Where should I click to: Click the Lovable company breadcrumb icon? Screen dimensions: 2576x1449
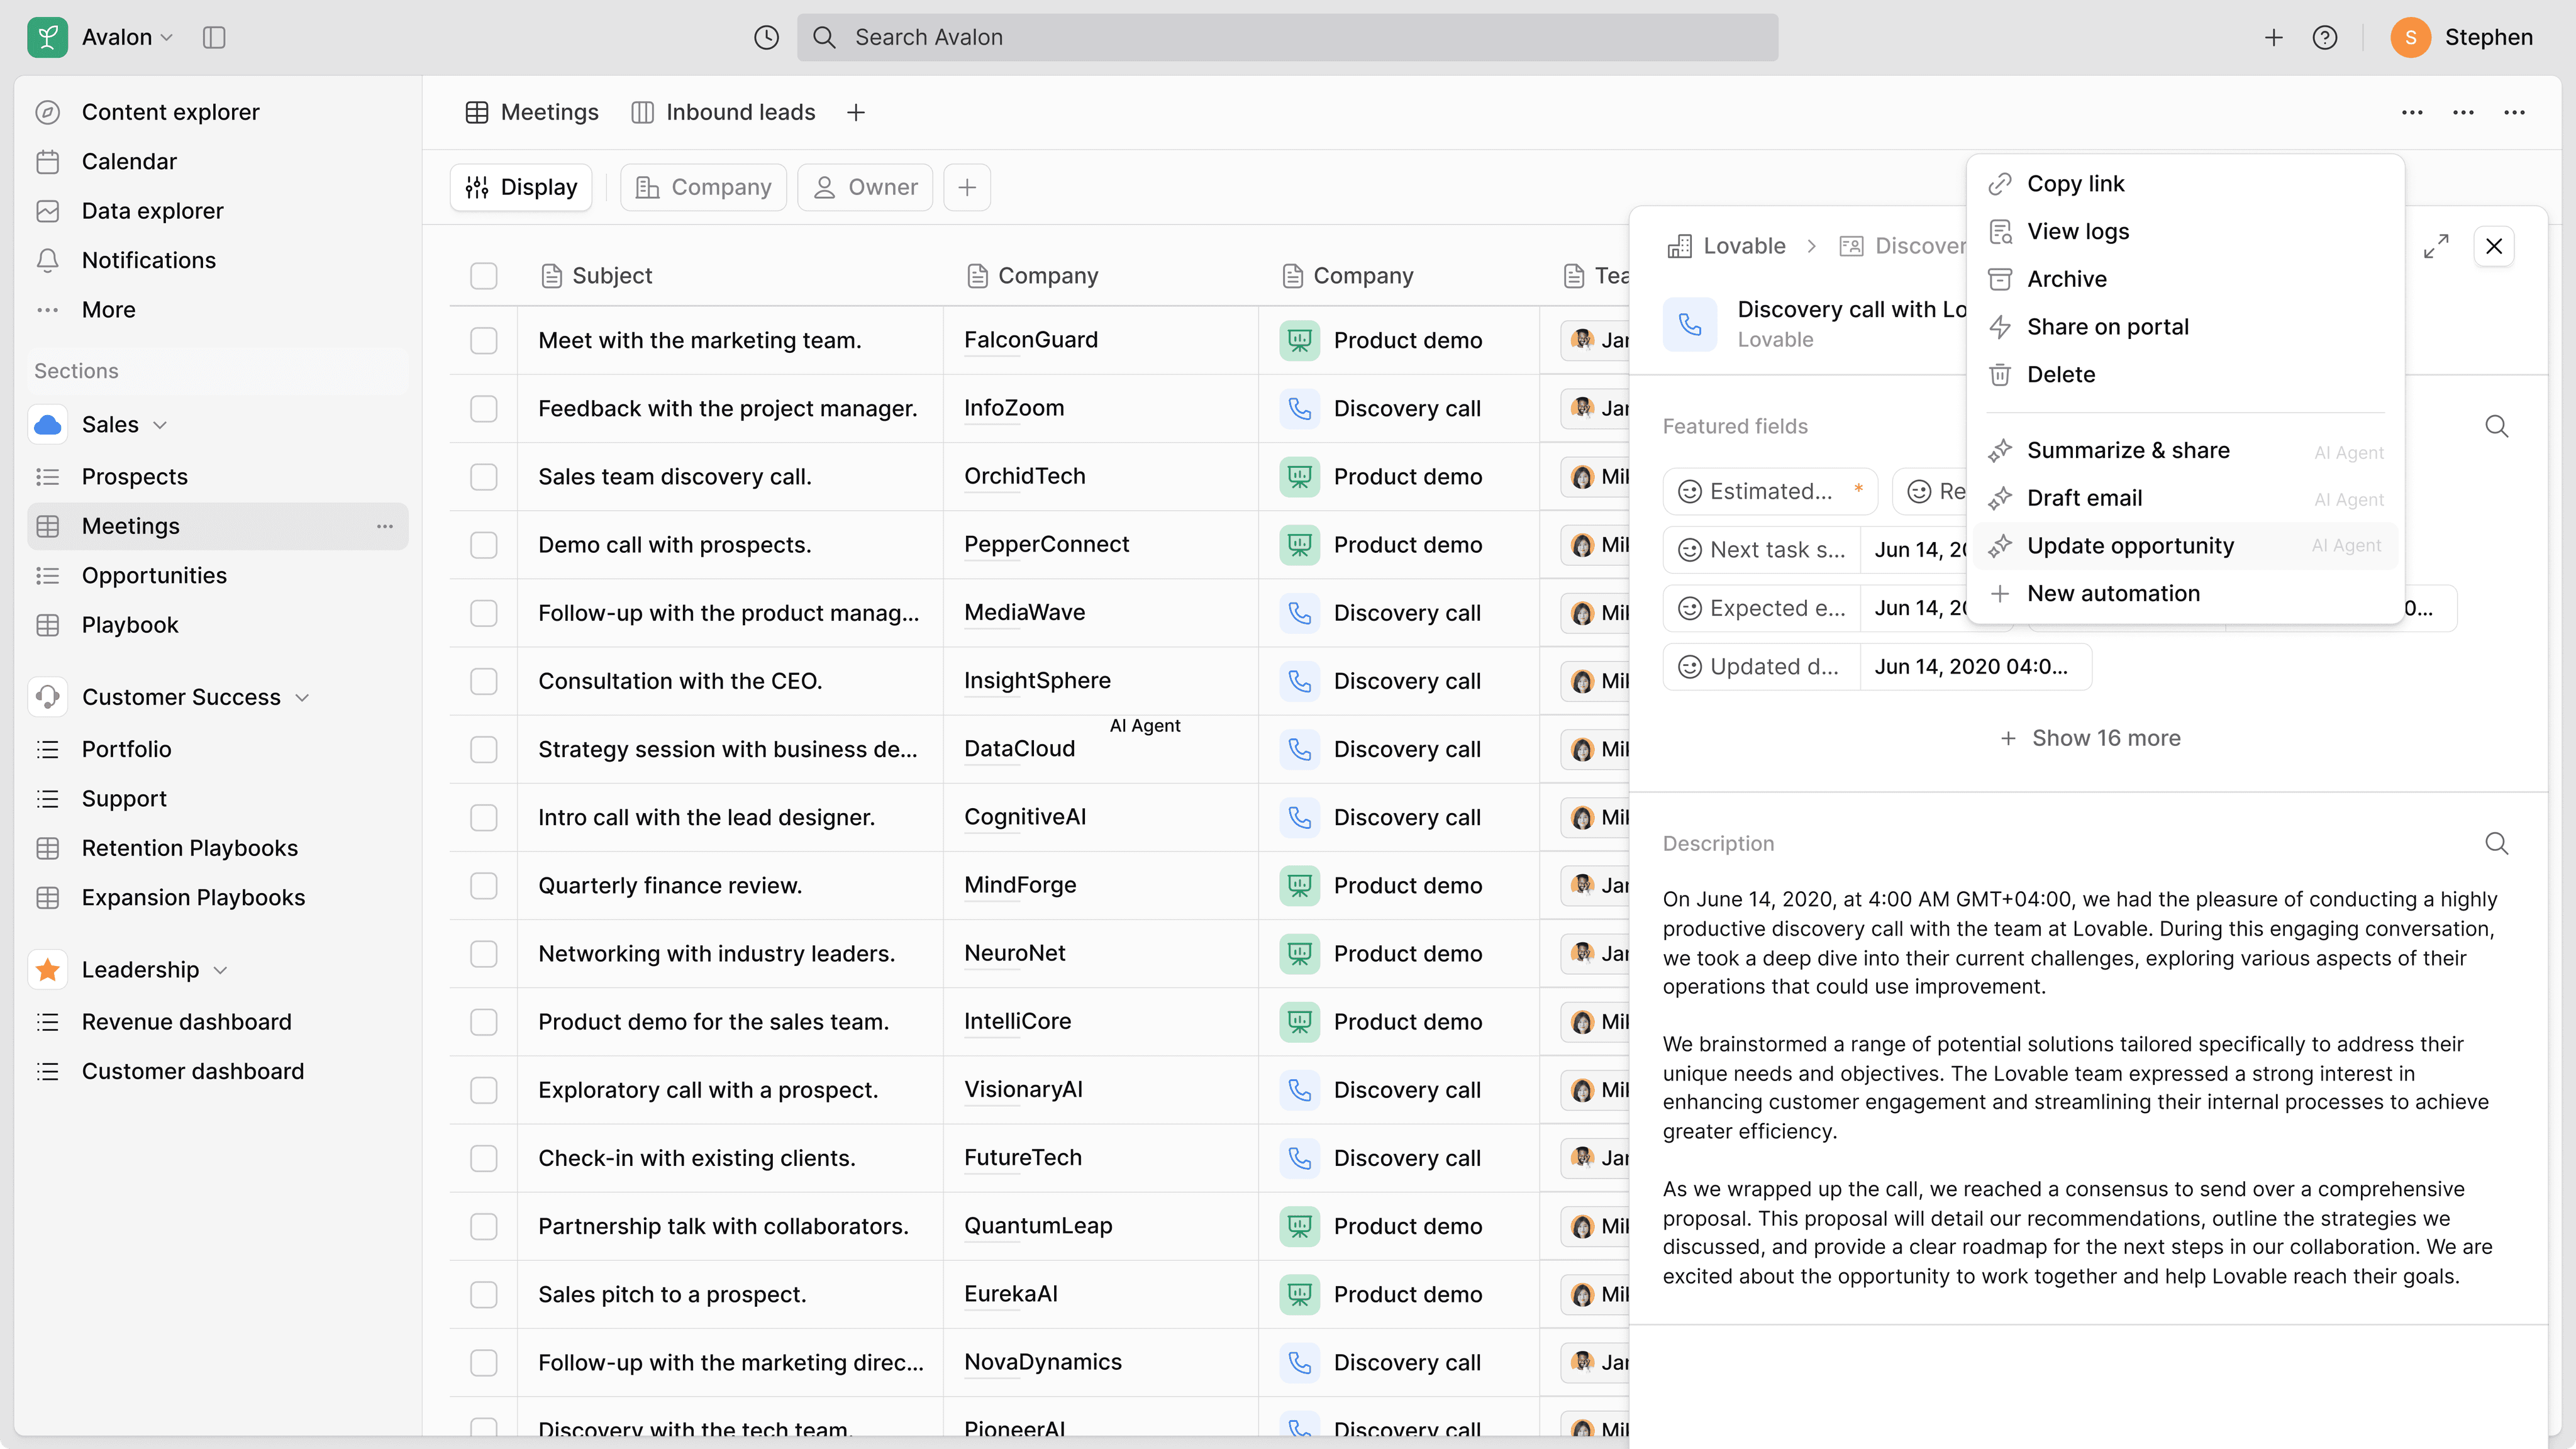click(x=1682, y=246)
